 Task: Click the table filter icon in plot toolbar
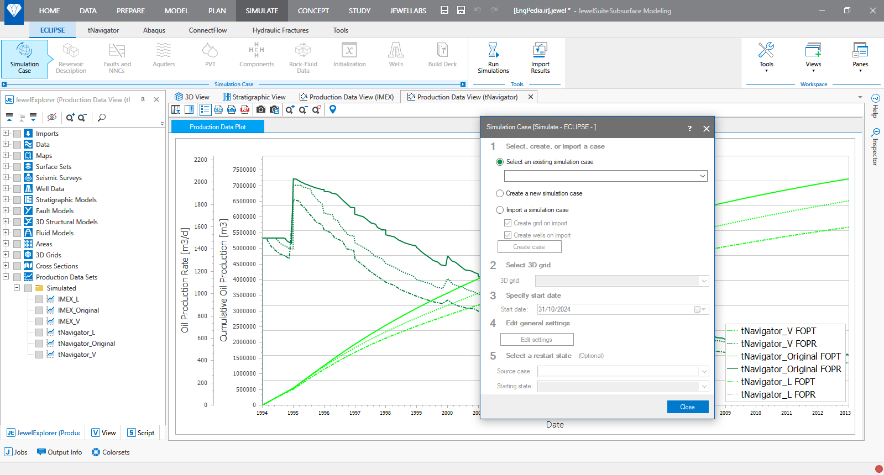pos(176,110)
